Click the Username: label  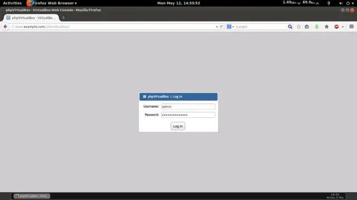tap(151, 106)
